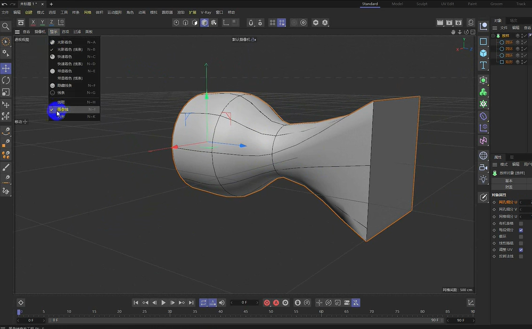Decrease 网孔细分 U value arrow
The width and height of the screenshot is (532, 329).
click(521, 202)
